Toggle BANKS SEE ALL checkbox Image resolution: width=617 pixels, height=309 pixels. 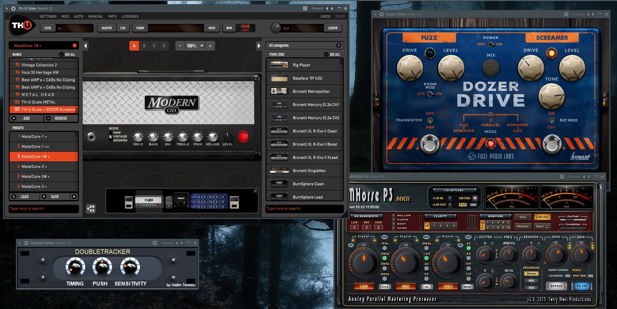pyautogui.click(x=61, y=54)
